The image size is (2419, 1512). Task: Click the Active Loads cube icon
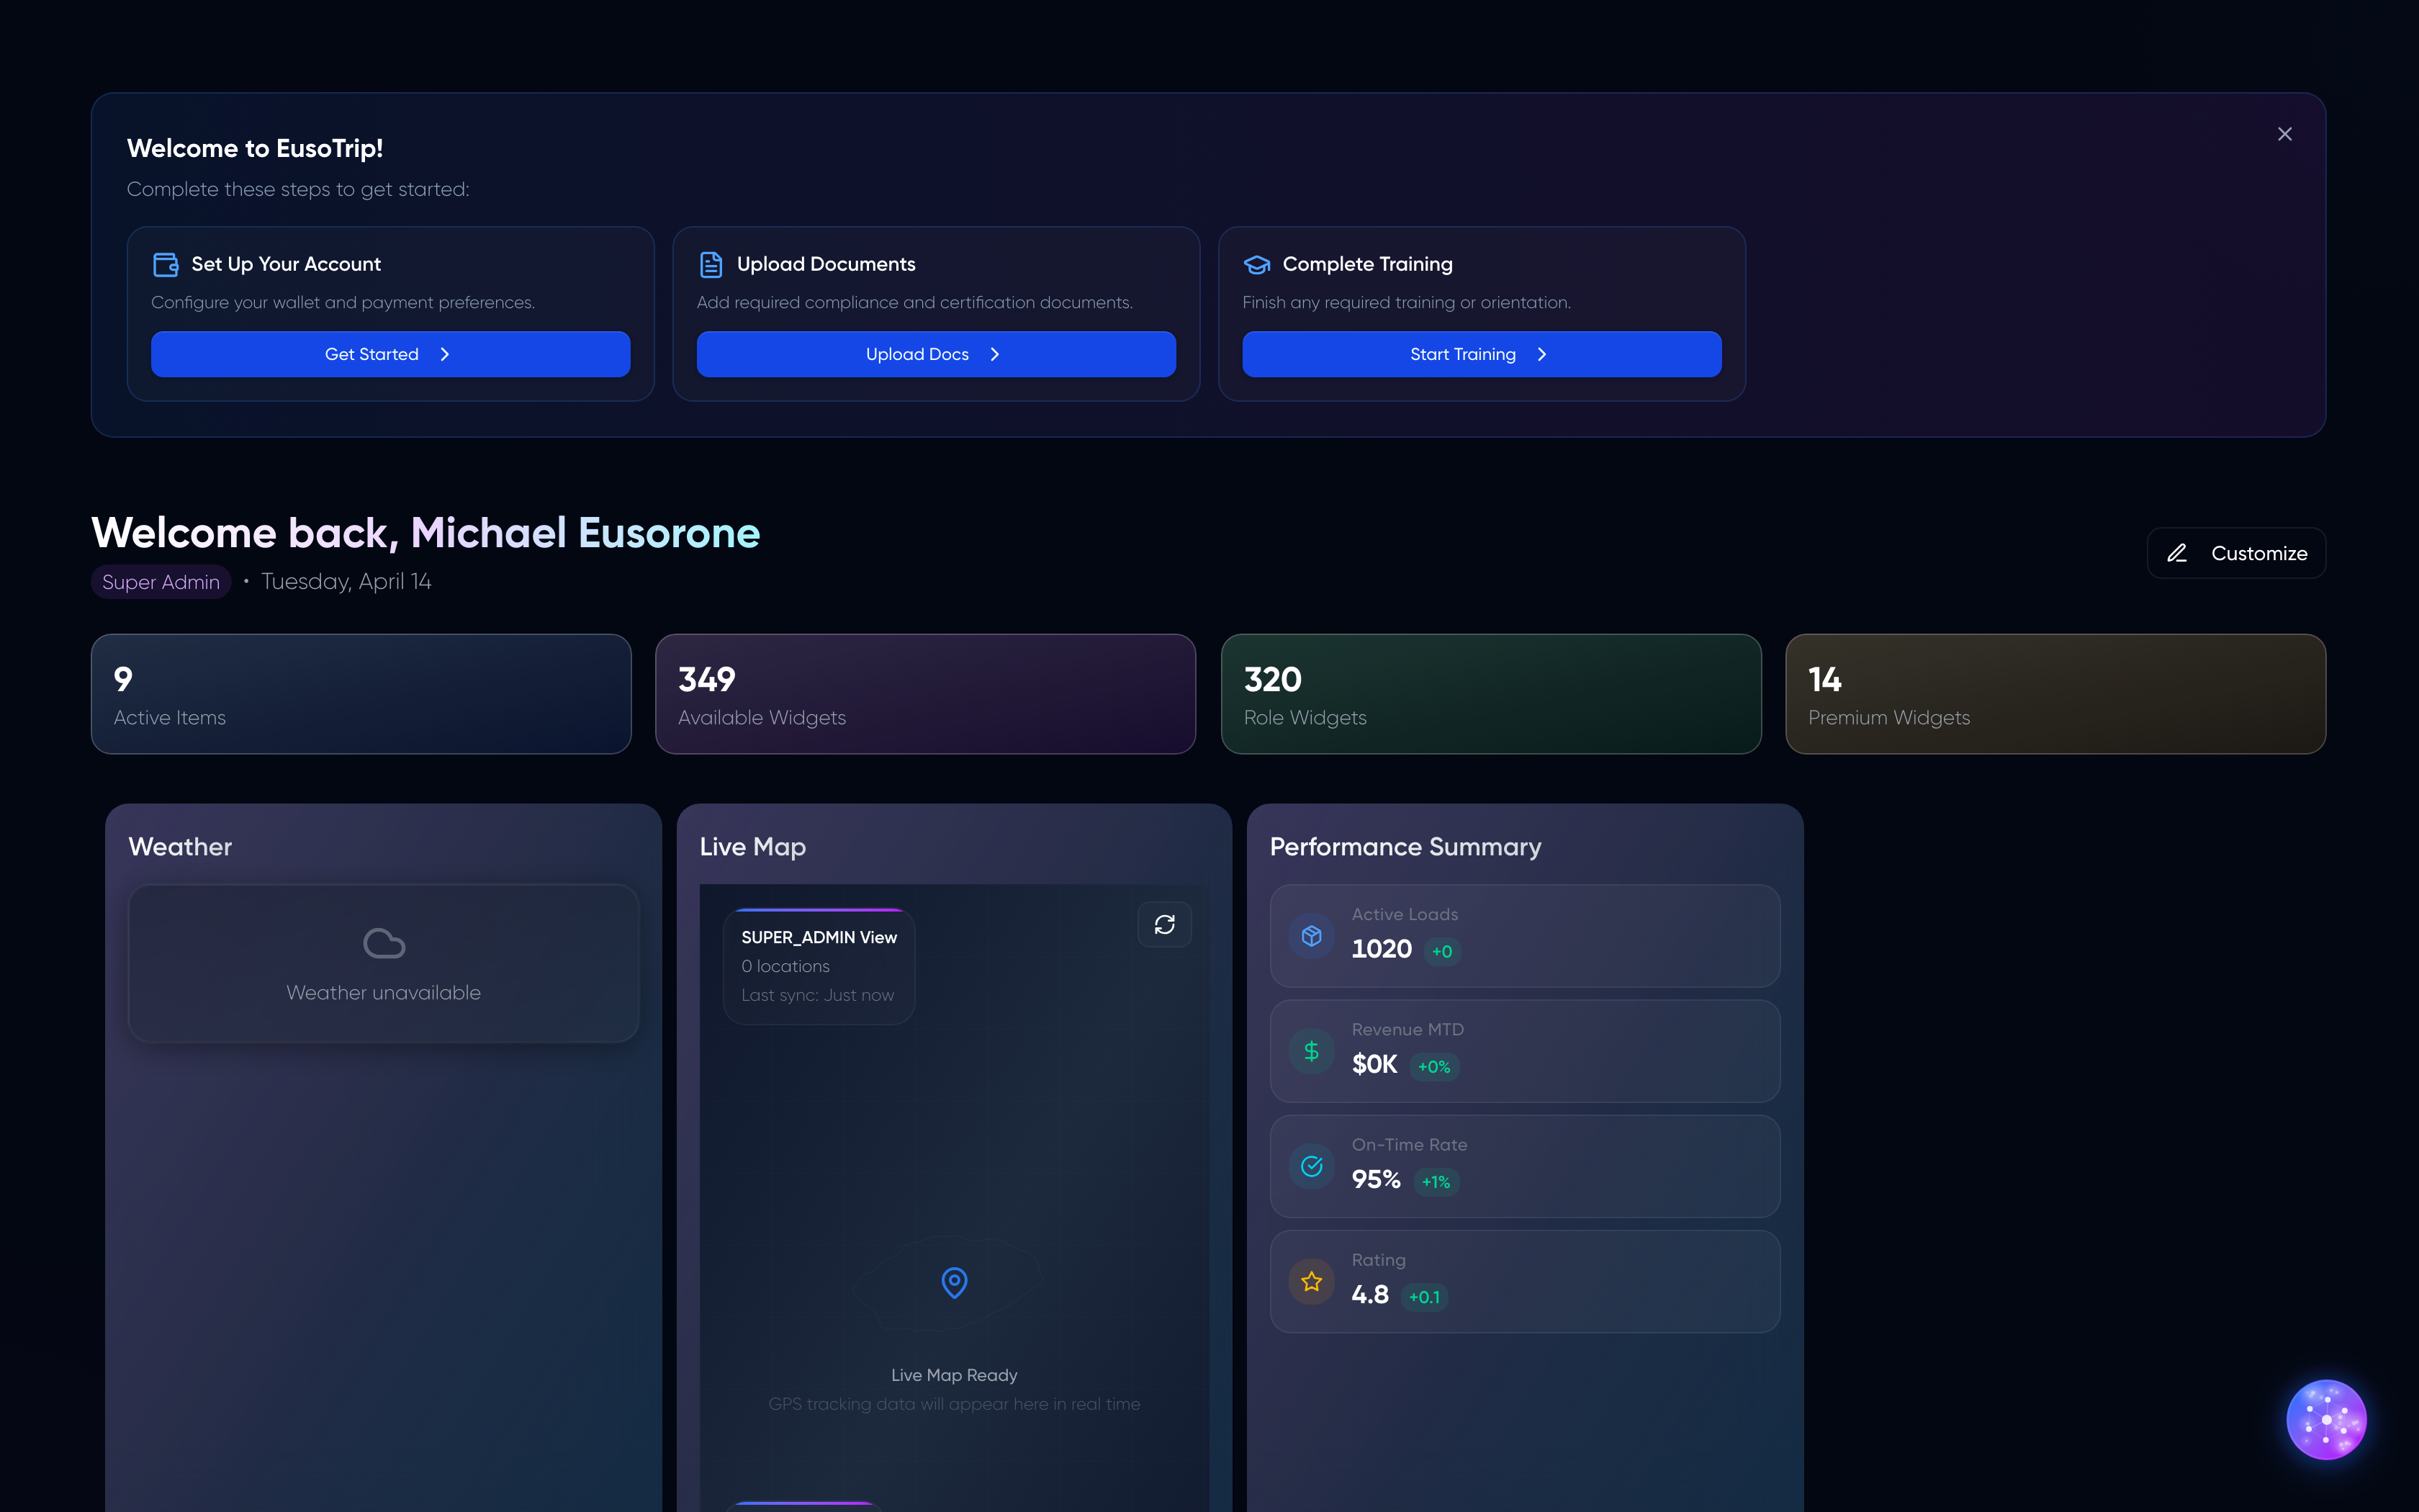coord(1312,936)
